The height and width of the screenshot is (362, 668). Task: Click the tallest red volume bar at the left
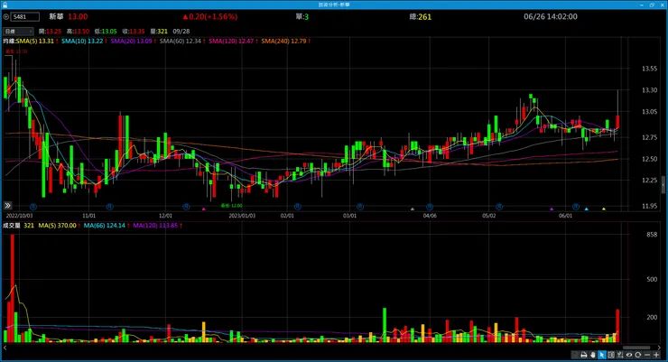coord(13,288)
